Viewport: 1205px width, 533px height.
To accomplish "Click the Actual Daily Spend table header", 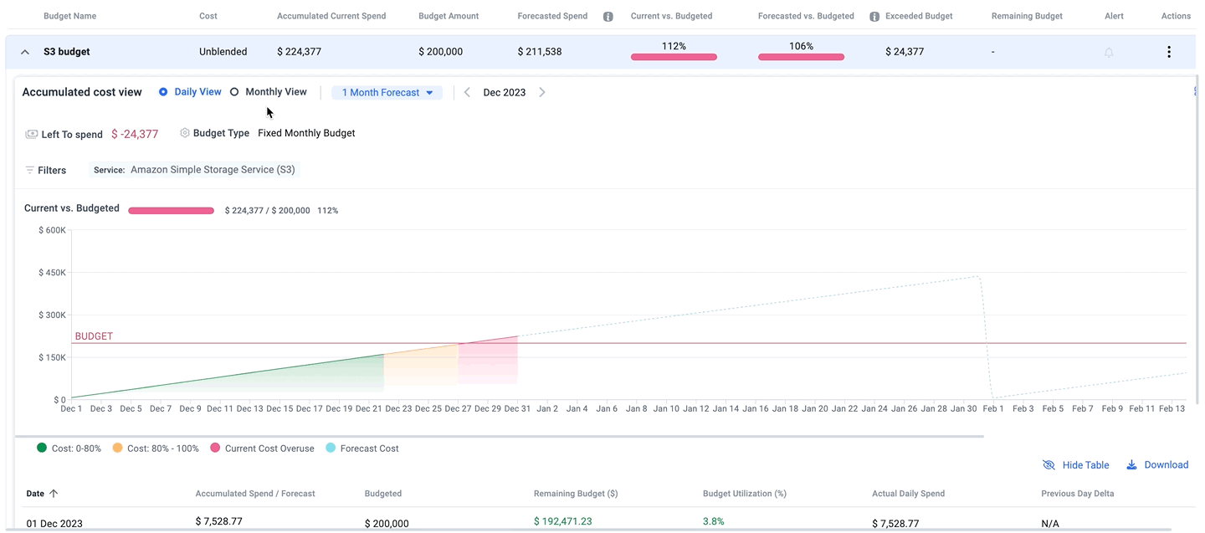I will click(908, 494).
